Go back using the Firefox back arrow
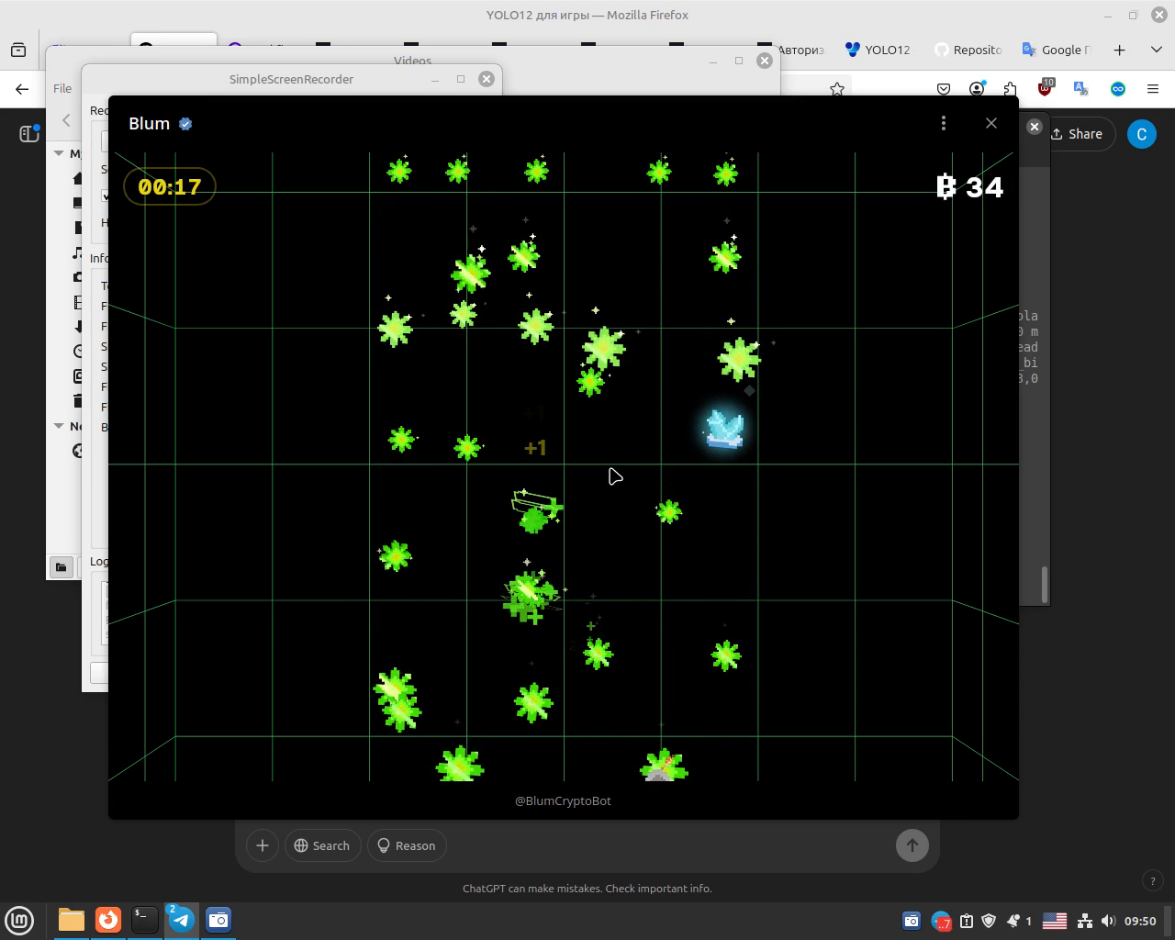Screen dimensions: 1175x940 click(x=22, y=89)
